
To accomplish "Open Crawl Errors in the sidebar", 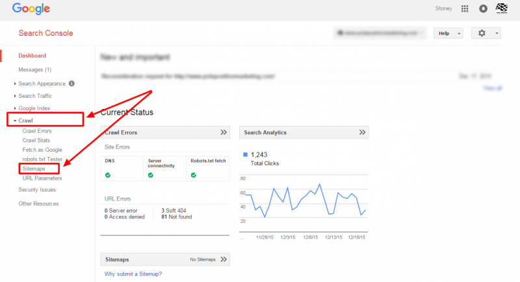I will tap(37, 131).
